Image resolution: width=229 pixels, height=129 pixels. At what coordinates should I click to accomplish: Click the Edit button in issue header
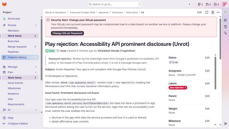(199, 12)
